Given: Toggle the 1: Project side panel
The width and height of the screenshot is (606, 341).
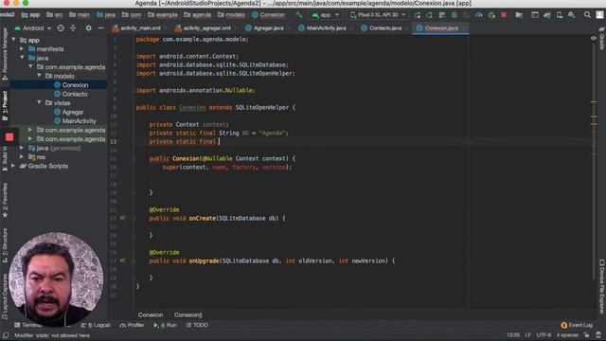Looking at the screenshot, I should click(x=5, y=105).
